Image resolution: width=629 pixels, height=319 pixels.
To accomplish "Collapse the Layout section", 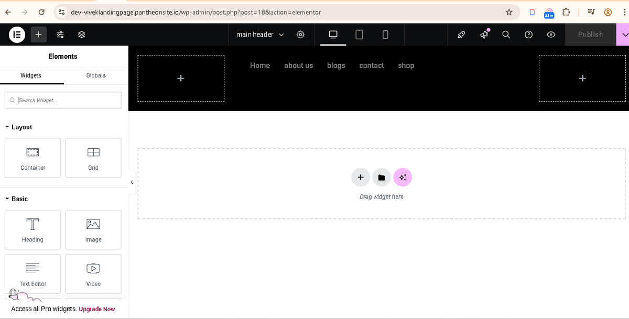I will pyautogui.click(x=18, y=127).
